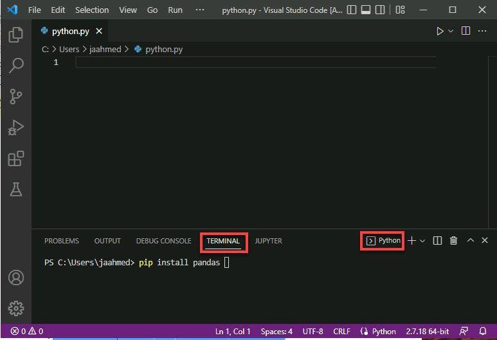Change end of line sequence CRLF
497x340 pixels.
341,332
